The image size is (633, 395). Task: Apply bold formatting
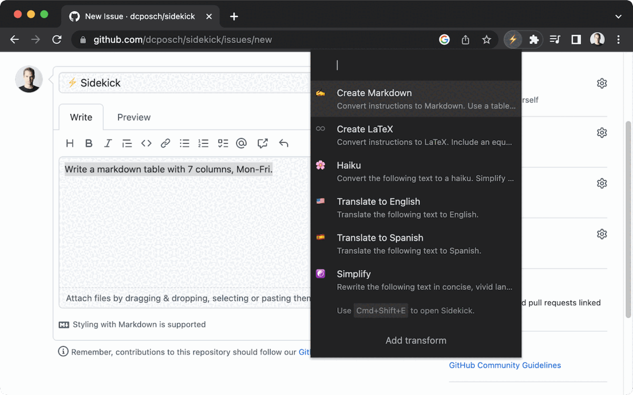89,143
